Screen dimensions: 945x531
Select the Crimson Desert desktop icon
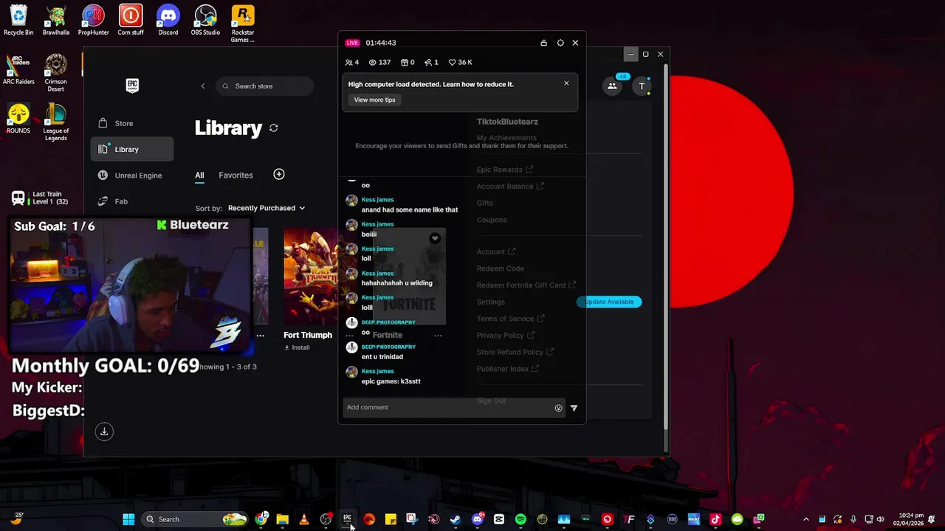56,73
